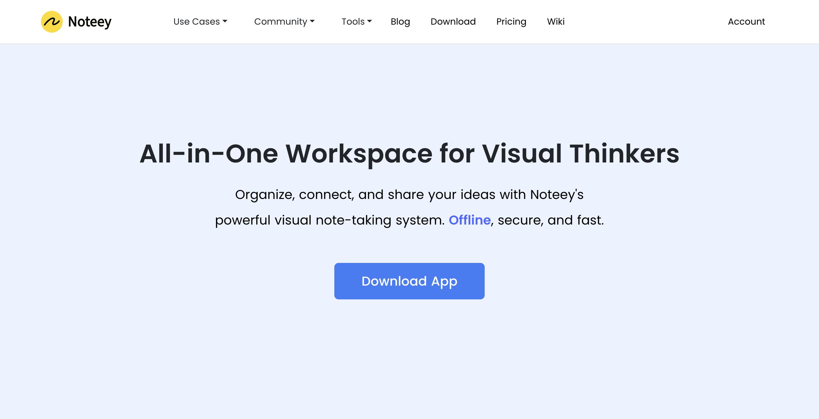Click the caret arrow beside Tools
This screenshot has width=819, height=419.
[370, 21]
